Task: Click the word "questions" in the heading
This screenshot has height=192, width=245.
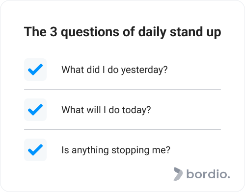Action: 90,32
